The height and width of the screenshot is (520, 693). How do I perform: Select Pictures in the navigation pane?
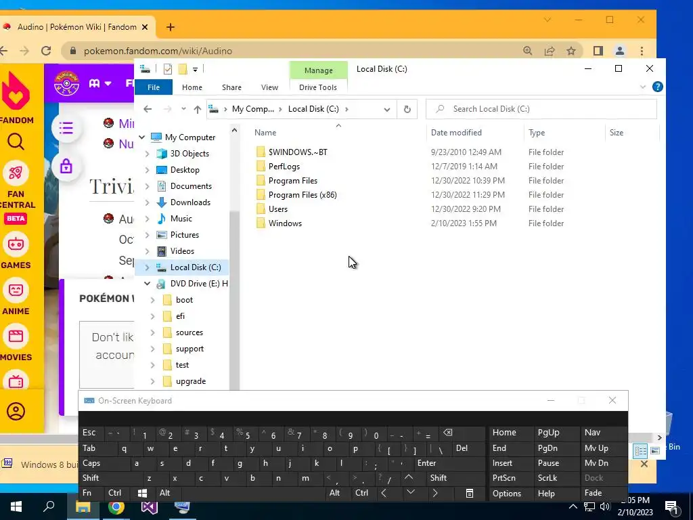(184, 235)
